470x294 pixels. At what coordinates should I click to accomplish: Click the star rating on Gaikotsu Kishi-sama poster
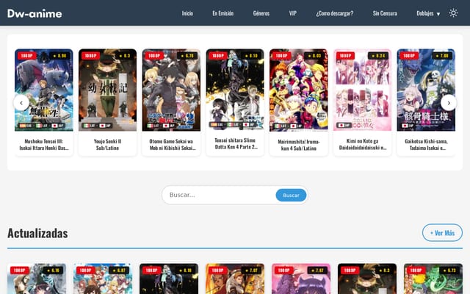pyautogui.click(x=442, y=56)
